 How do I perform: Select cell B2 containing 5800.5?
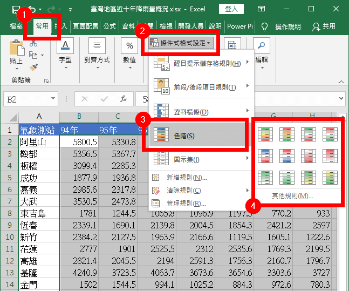(79, 141)
